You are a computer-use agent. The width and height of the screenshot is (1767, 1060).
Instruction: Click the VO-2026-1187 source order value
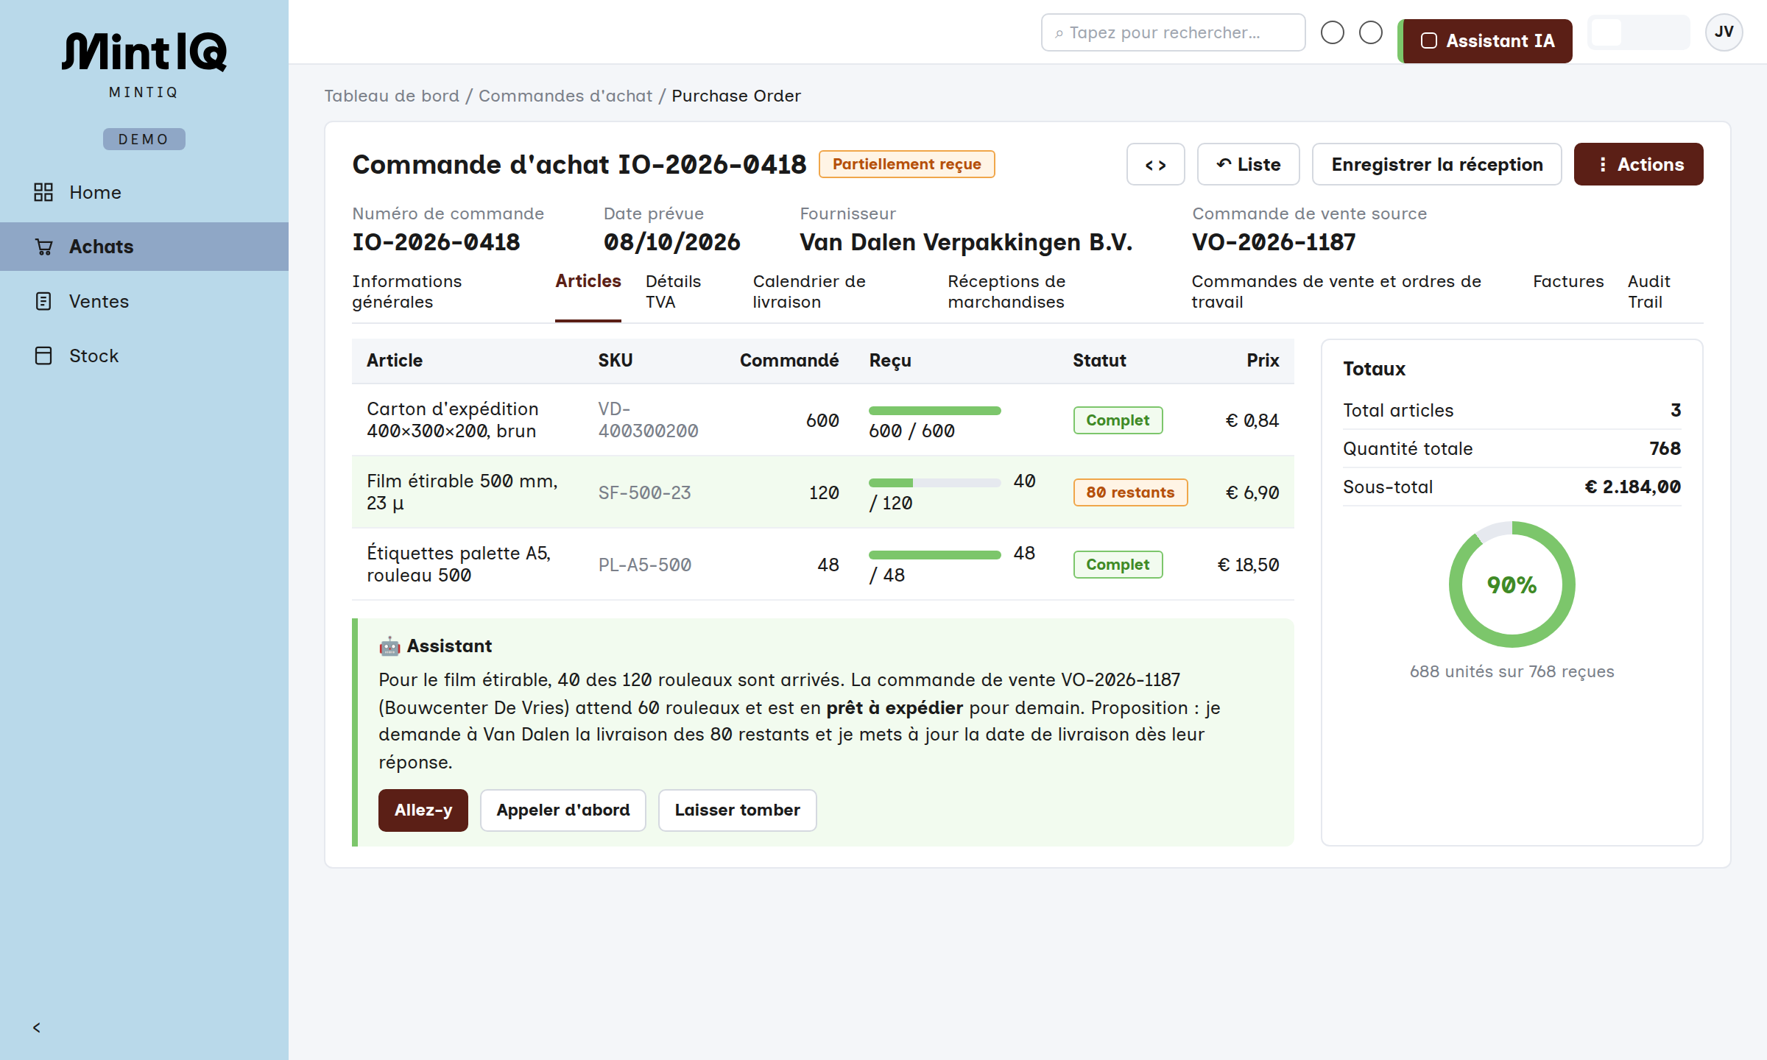pos(1274,241)
